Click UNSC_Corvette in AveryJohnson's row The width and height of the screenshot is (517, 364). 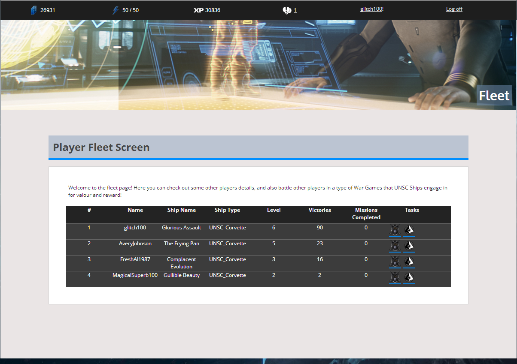point(228,244)
